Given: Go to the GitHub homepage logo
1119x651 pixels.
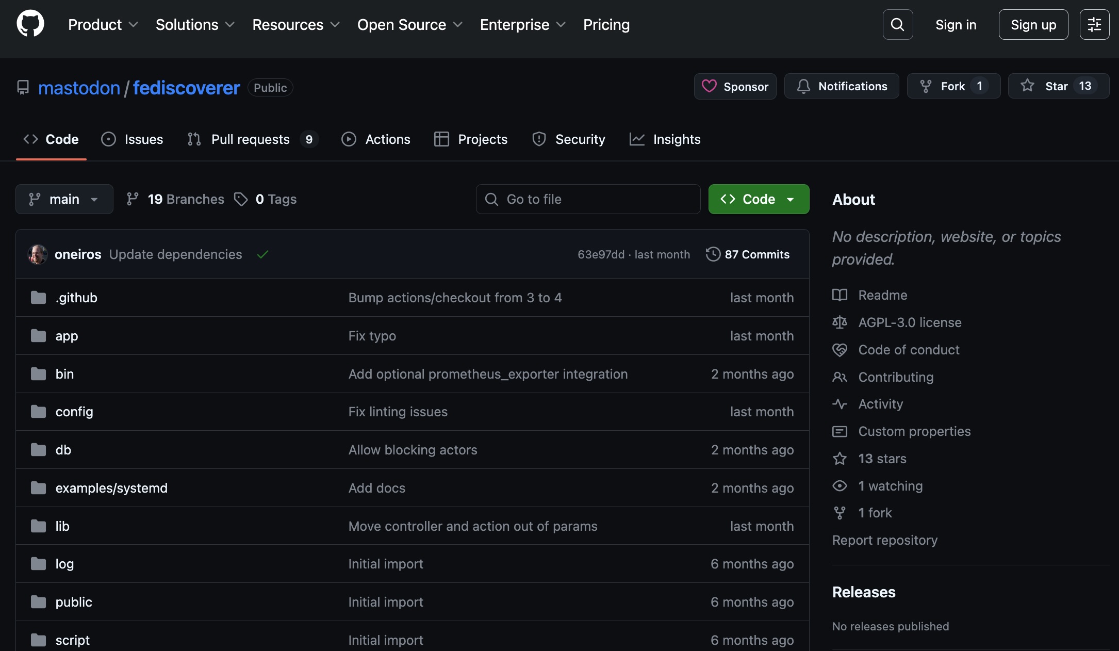Looking at the screenshot, I should (30, 24).
